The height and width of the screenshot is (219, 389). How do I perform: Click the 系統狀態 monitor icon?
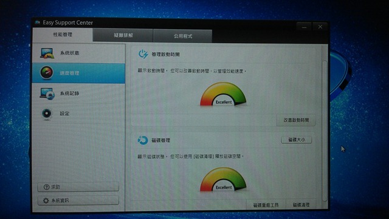[47, 53]
